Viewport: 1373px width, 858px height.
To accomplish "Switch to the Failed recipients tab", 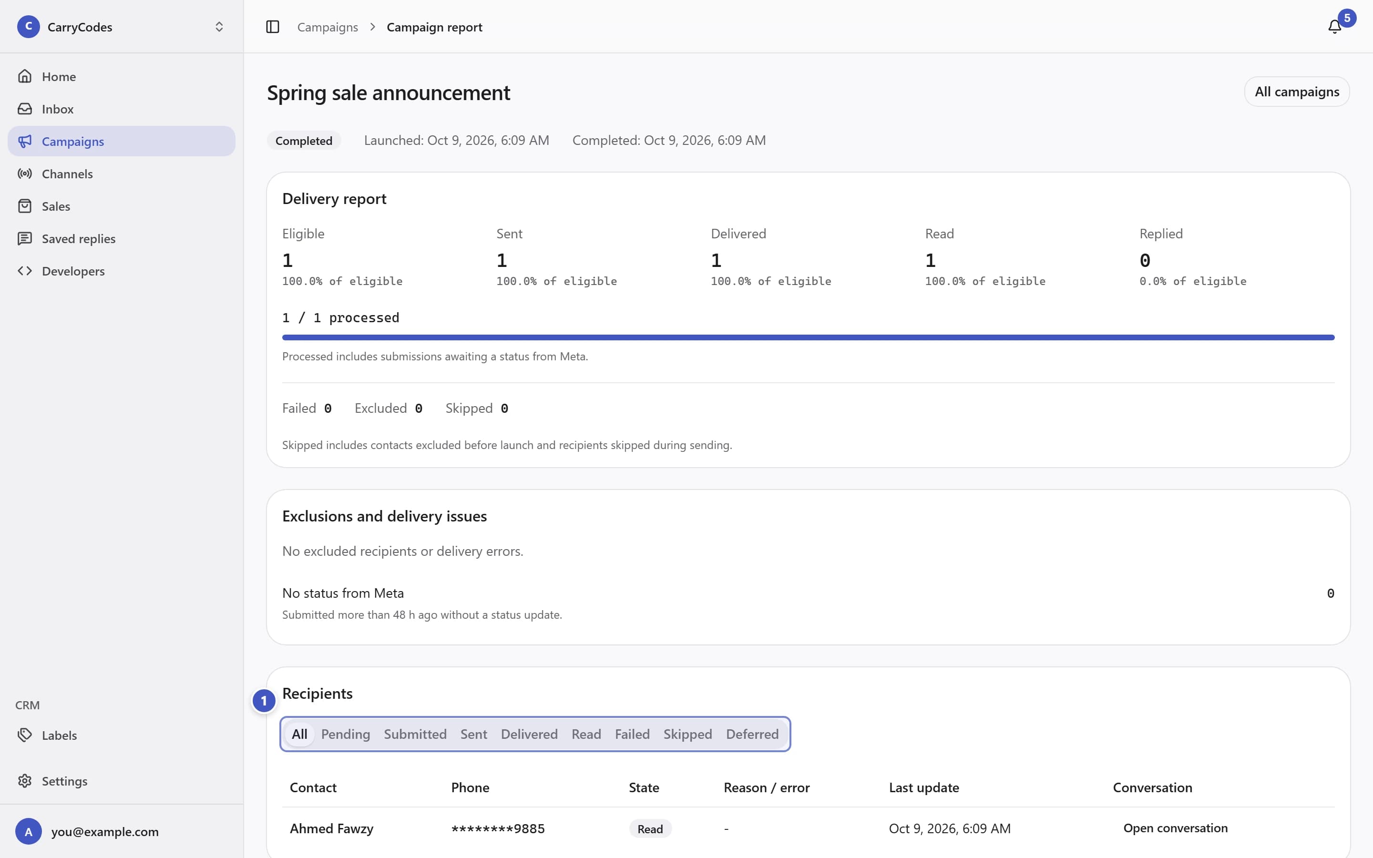I will point(632,734).
